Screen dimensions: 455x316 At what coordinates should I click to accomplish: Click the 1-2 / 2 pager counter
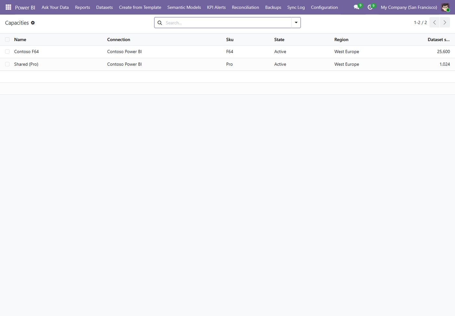[420, 22]
